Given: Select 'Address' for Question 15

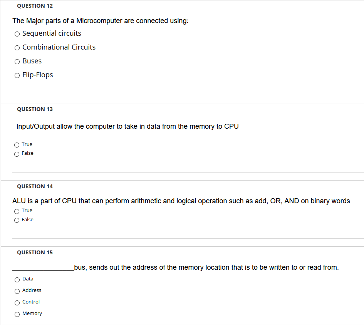Looking at the screenshot, I should tap(17, 291).
